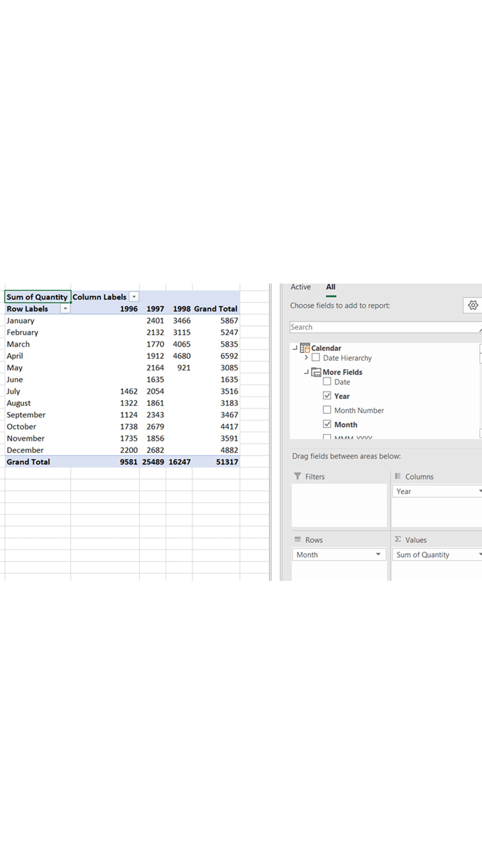This screenshot has width=482, height=856.
Task: Click the field Search box
Action: coord(383,327)
